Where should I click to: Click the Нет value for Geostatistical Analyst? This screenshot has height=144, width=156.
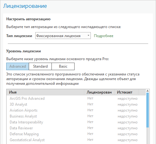(90, 140)
